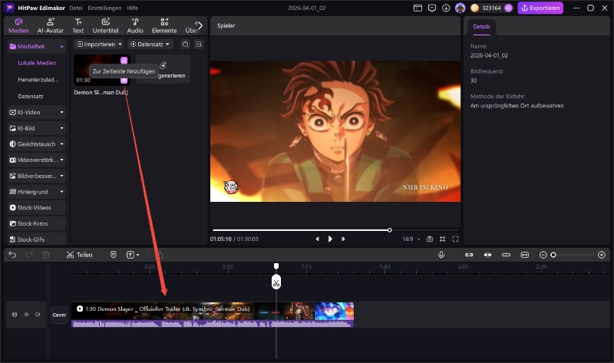
Task: Click the timeline zoom slider
Action: 573,255
